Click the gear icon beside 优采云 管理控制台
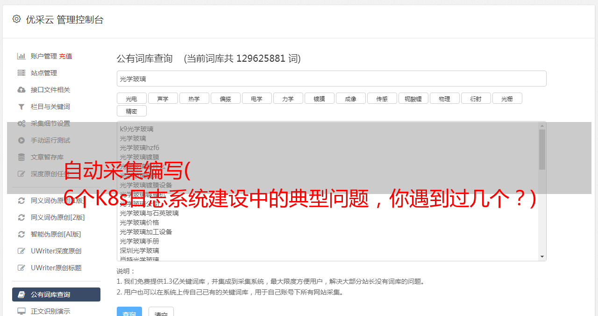The height and width of the screenshot is (316, 598). click(16, 19)
